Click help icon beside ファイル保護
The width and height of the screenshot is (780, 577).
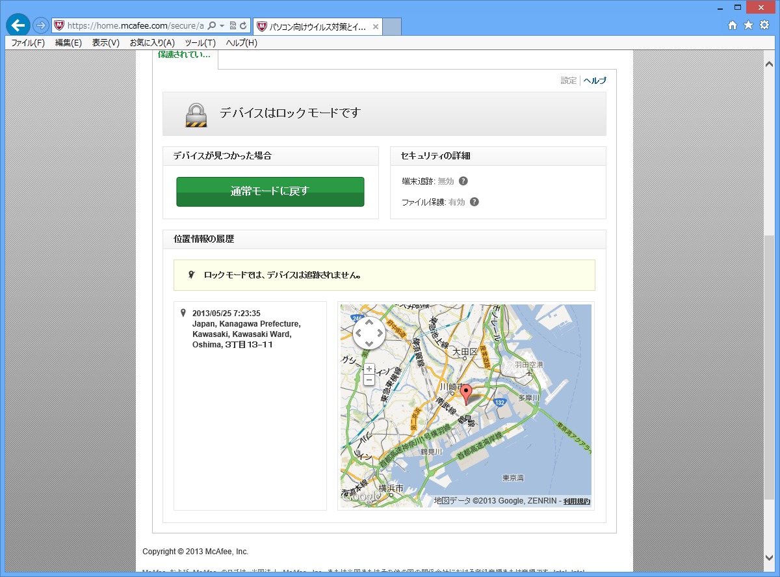point(474,202)
